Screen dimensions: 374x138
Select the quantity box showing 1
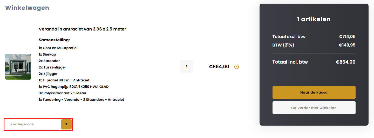(187, 67)
